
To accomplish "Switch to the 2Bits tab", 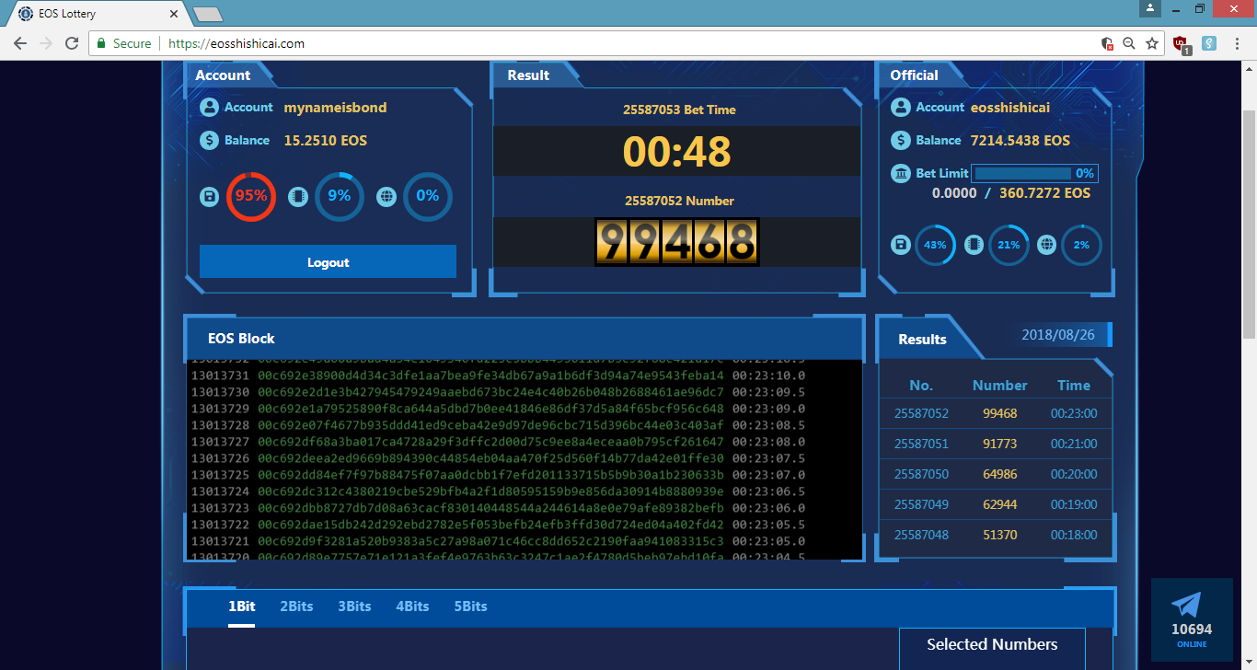I will 296,606.
